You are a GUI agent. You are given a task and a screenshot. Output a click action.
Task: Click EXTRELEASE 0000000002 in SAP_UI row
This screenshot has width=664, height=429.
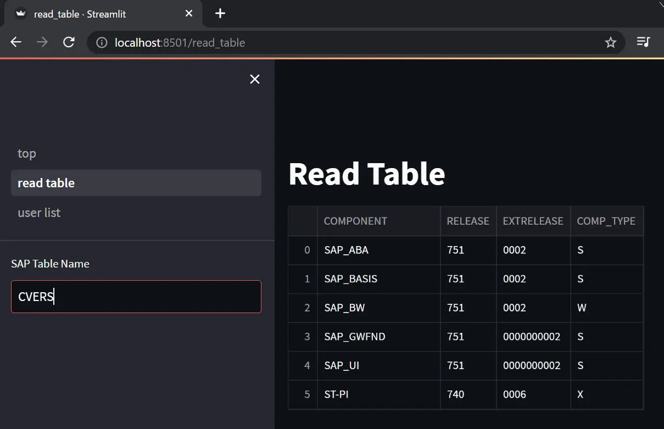pyautogui.click(x=533, y=366)
